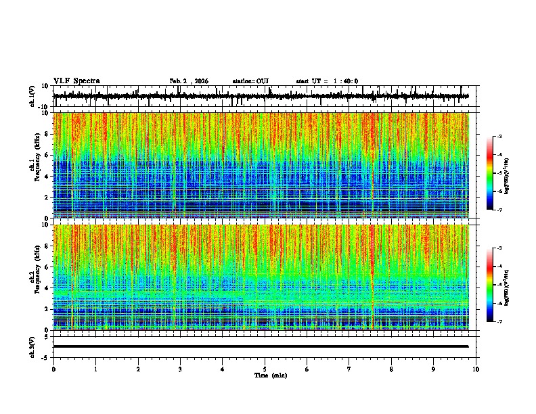Click the '-4' label on ch.2 colorbar

coord(499,267)
